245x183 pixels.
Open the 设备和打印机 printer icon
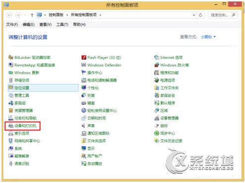11,126
